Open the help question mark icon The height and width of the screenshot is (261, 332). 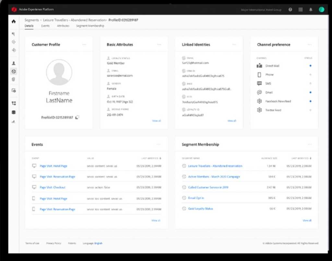290,9
